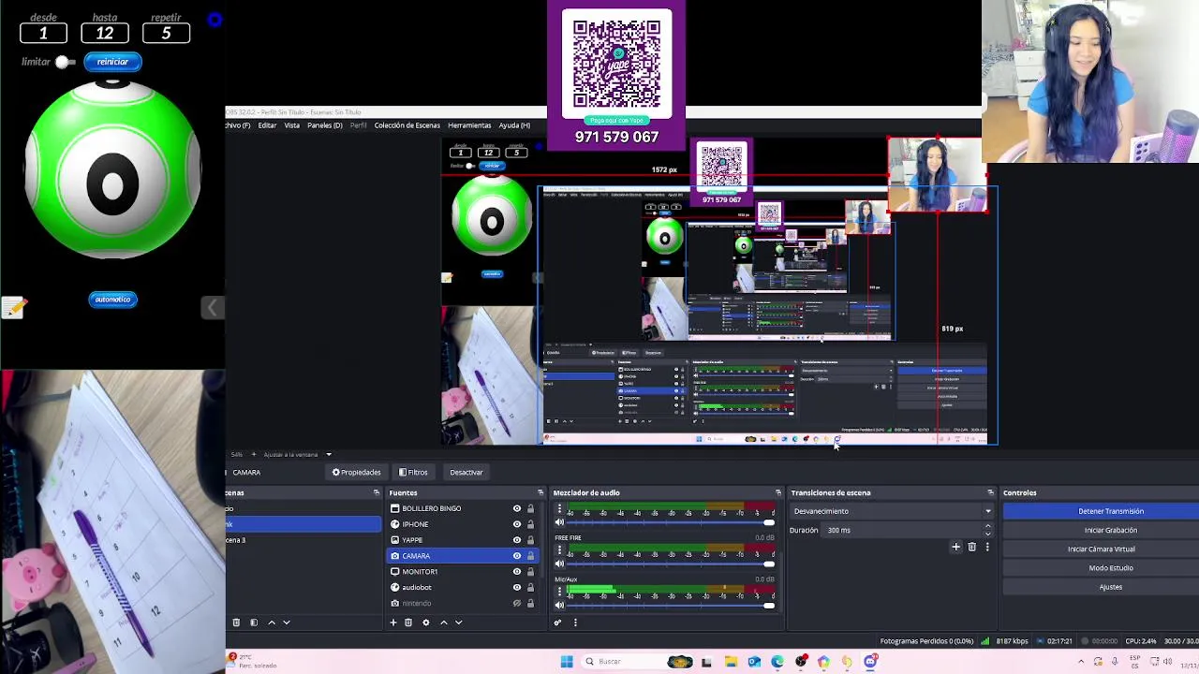Open the Paneles (D) menu

click(324, 125)
